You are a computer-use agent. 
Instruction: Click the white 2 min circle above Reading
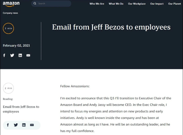tap(8, 88)
